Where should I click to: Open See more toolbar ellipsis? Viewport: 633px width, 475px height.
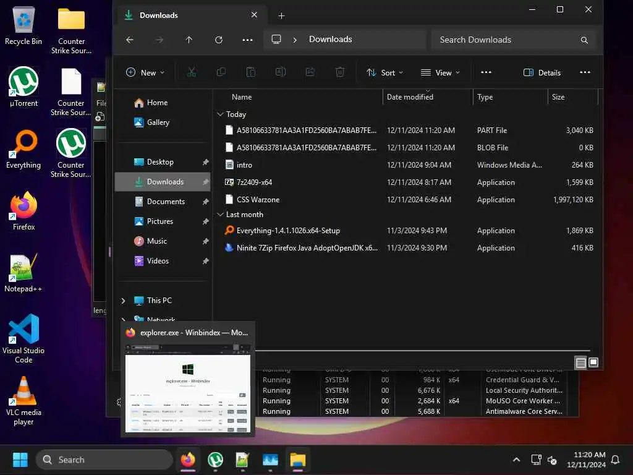486,72
